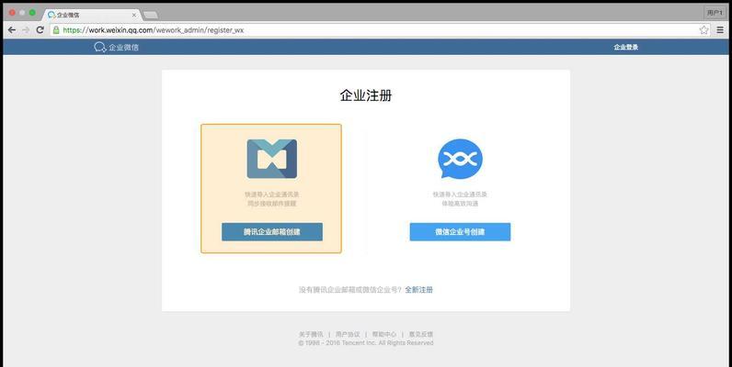Click the green padlock security icon
Viewport: 732px width, 367px height.
[56, 29]
